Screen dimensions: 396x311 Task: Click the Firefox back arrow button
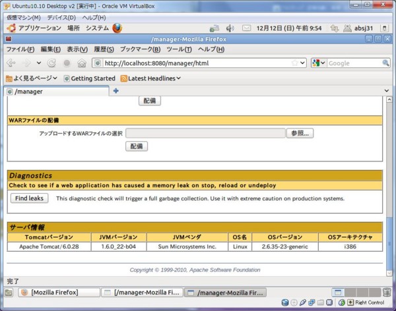tap(11, 63)
